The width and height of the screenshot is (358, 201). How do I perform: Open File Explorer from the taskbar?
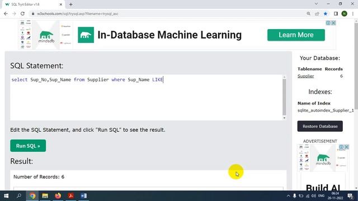tap(45, 196)
